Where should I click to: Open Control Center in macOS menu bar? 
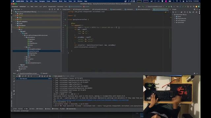click(x=184, y=1)
